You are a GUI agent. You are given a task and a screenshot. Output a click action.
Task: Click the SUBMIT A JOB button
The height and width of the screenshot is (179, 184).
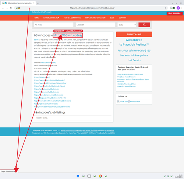coord(134,34)
